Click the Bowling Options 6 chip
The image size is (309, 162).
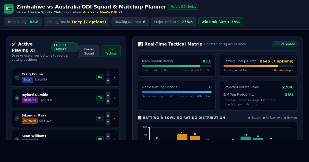pyautogui.click(x=130, y=22)
